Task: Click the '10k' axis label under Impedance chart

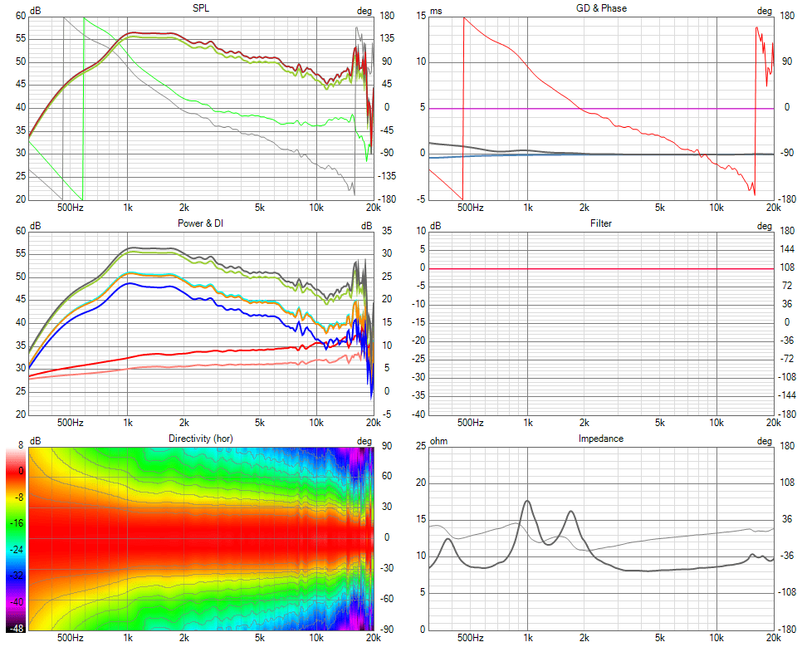Action: (x=716, y=637)
